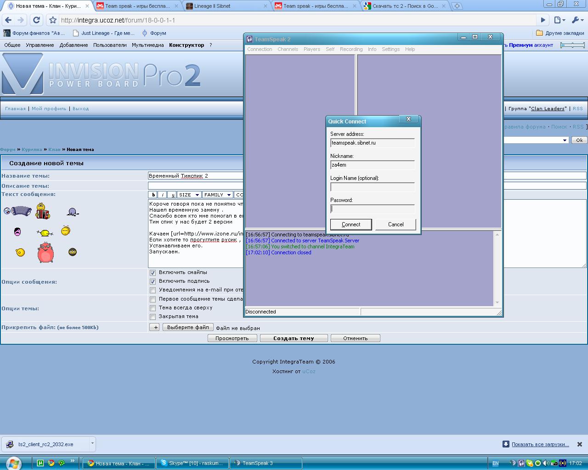Open the Конструктор menu in uCoz admin bar
The height and width of the screenshot is (470, 588).
tap(187, 45)
